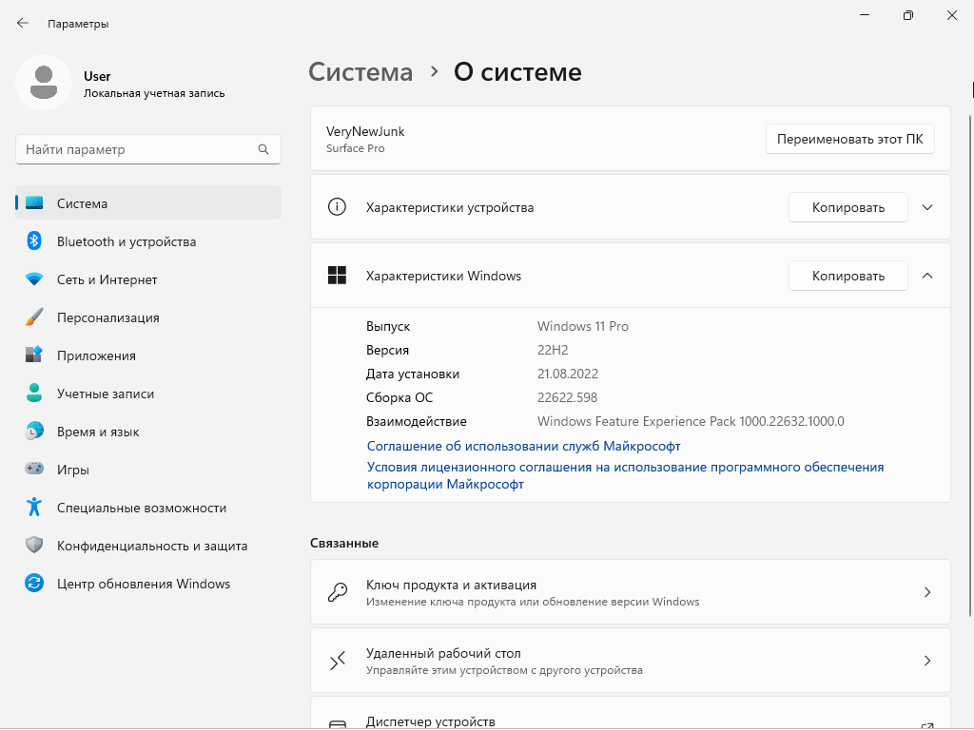Click the Windows Update sync icon

pyautogui.click(x=34, y=584)
